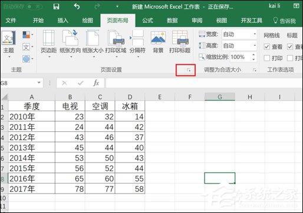Image resolution: width=303 pixels, height=213 pixels.
Task: Select column G header
Action: point(220,97)
